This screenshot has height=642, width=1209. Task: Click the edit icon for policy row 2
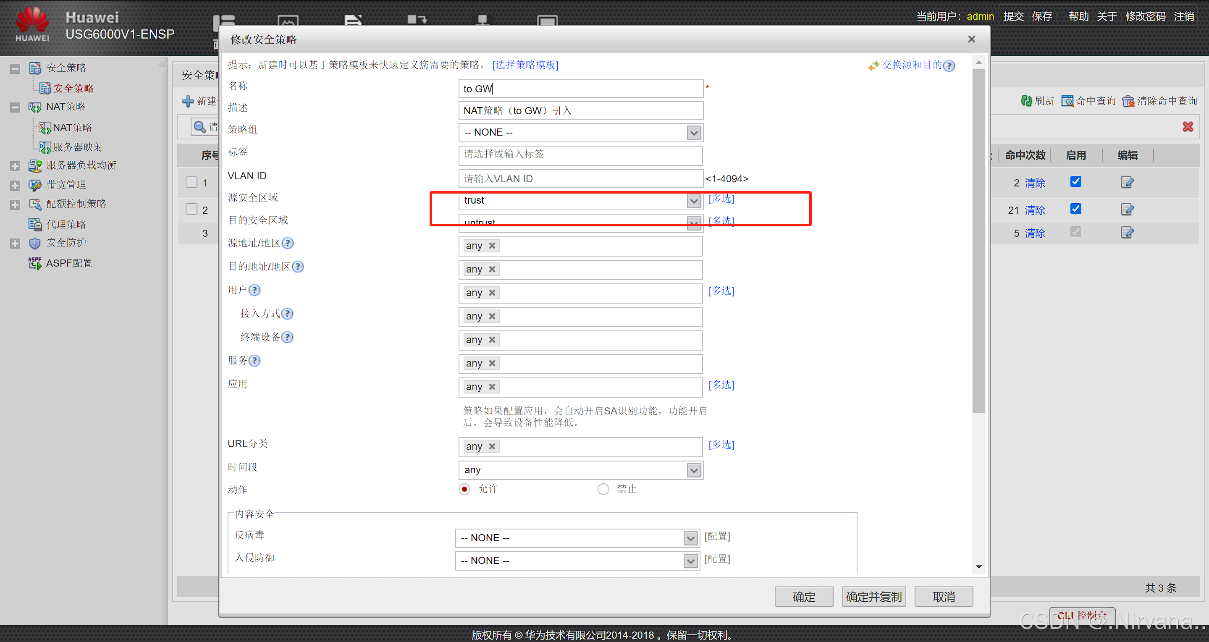1127,209
